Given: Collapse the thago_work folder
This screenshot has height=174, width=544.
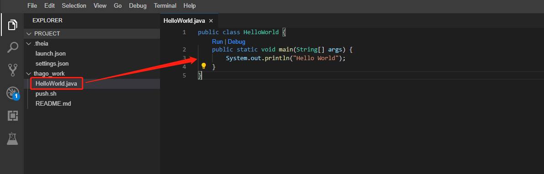Looking at the screenshot, I should 29,74.
